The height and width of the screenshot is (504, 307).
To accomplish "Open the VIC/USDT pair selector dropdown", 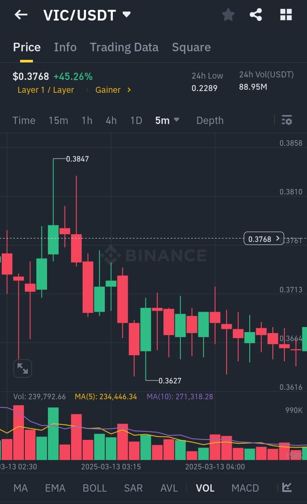I will click(x=87, y=15).
